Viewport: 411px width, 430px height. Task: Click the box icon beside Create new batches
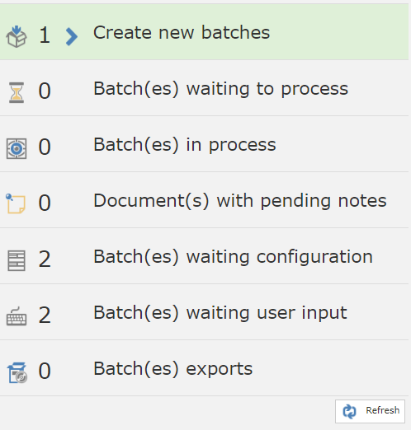17,36
